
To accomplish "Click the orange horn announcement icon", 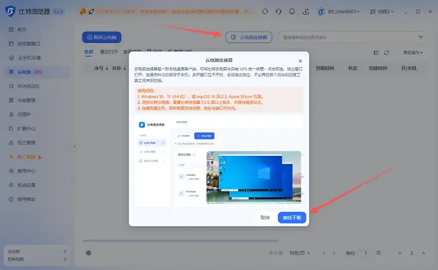I will 83,11.
